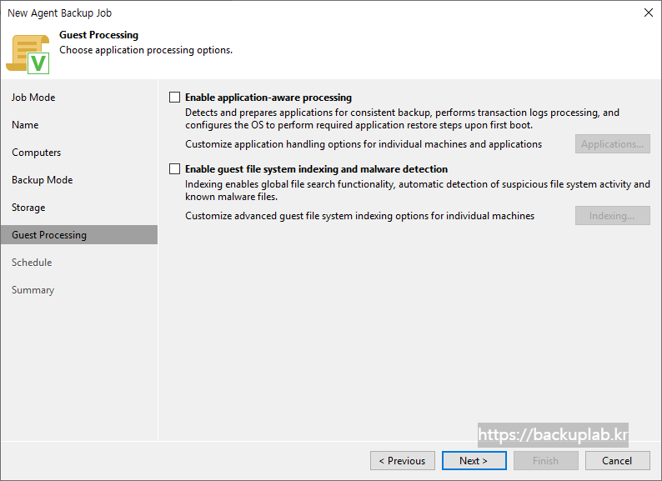Click 'Detects and prepares applications' description text
Screen dimensions: 662x481
pos(402,118)
